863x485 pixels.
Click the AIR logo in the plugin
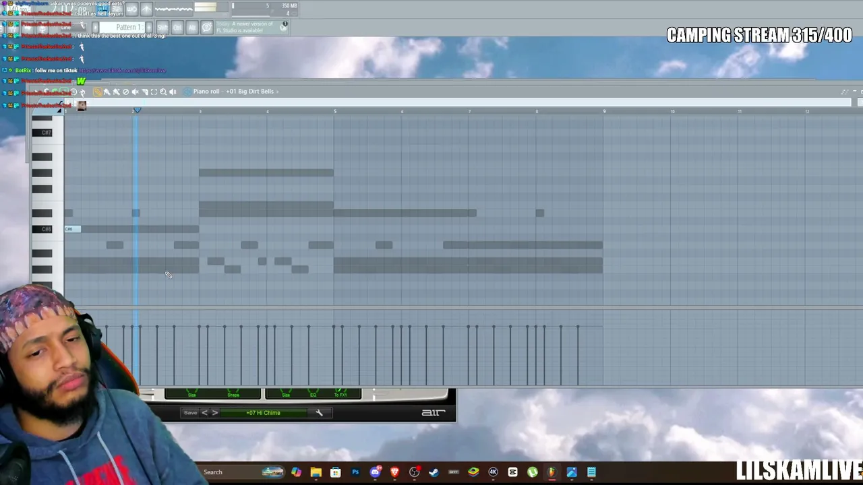(x=433, y=412)
